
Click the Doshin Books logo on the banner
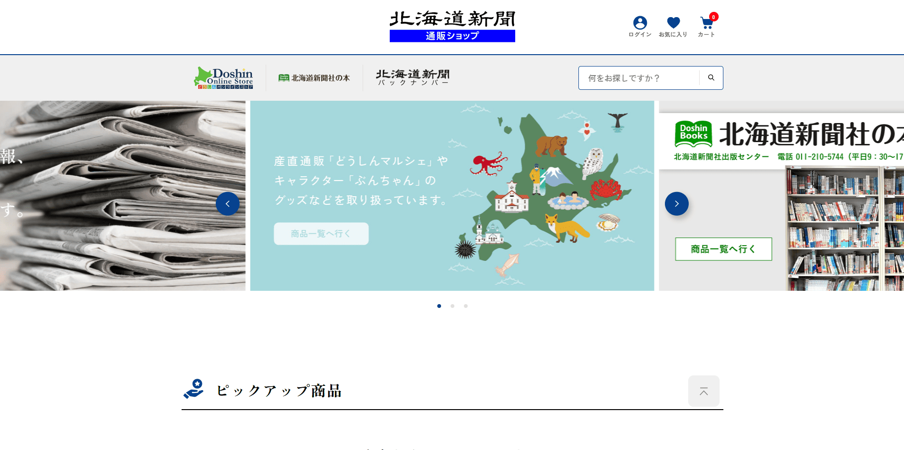693,134
